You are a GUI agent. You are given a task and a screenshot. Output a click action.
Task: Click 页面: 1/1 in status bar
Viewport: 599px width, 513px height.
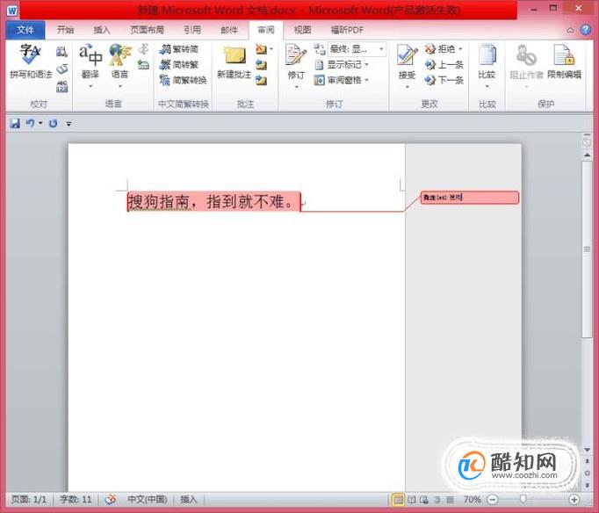click(x=29, y=499)
